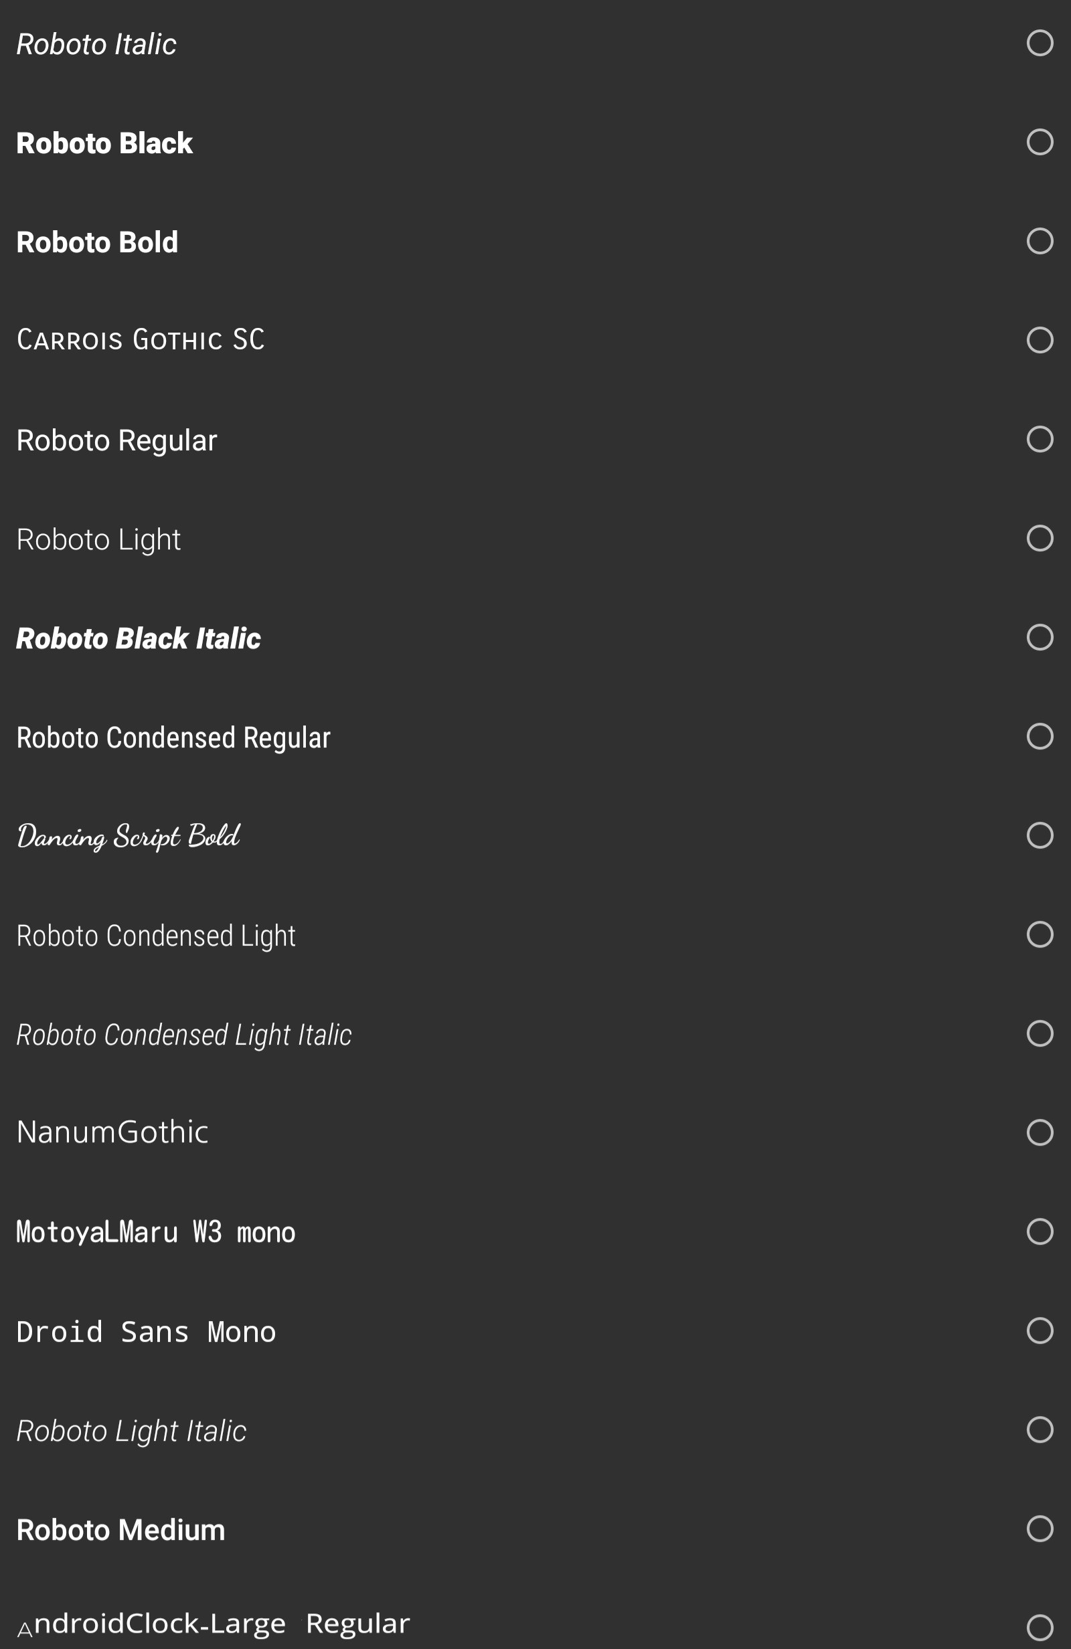Tap the Roboto Light Italic font label
Viewport: 1071px width, 1649px height.
click(131, 1431)
